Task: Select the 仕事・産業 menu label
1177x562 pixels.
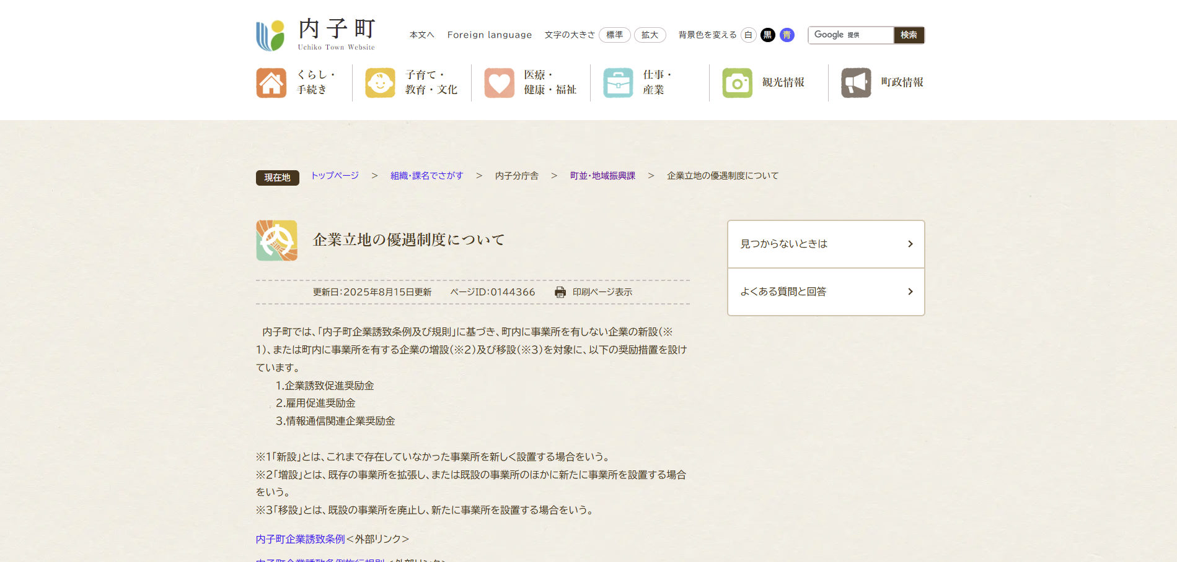Action: 658,82
